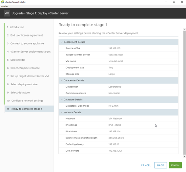Collapse the Datacenter Details section
The width and height of the screenshot is (186, 172).
62,80
